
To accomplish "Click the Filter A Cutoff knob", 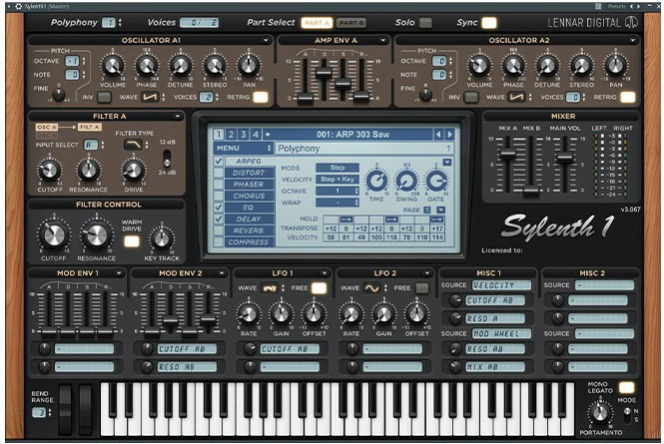I will (50, 171).
